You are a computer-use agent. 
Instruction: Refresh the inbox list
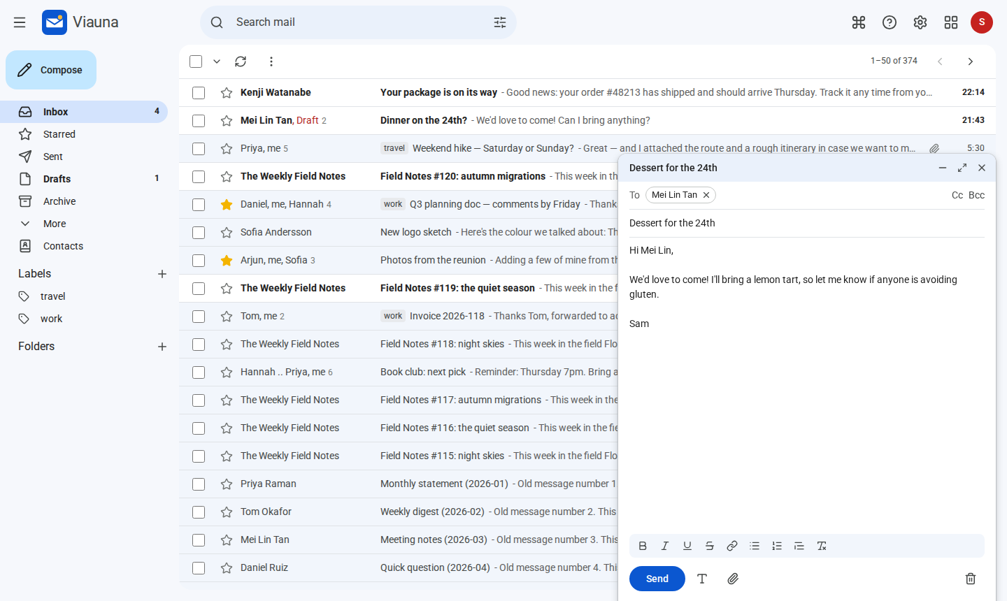pyautogui.click(x=241, y=61)
